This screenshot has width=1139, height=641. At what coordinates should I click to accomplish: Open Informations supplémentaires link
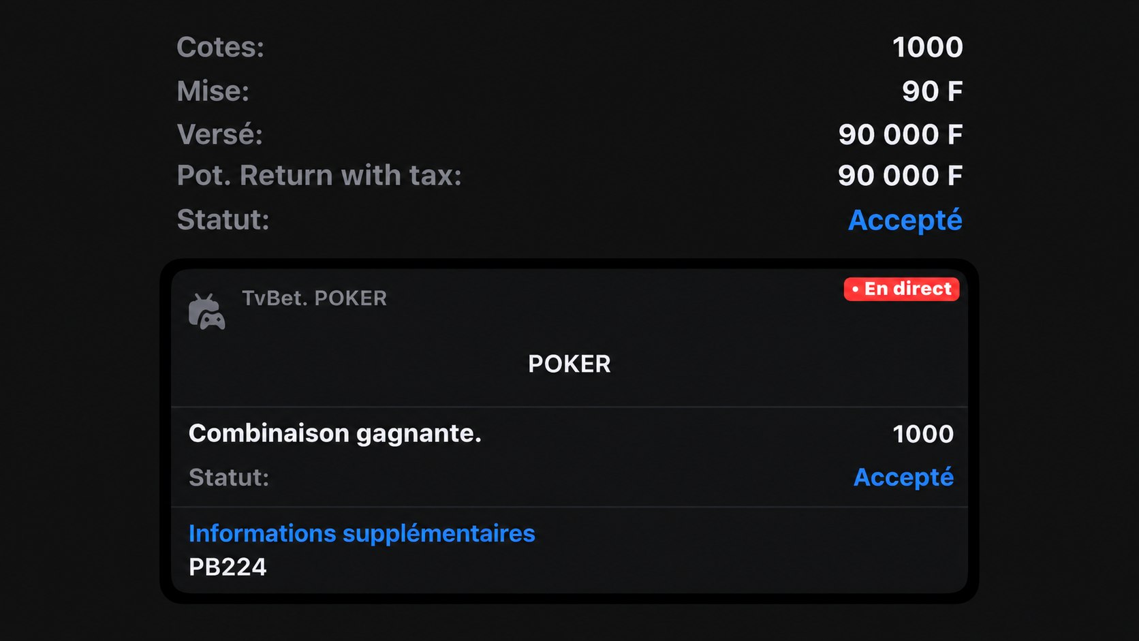pyautogui.click(x=362, y=533)
